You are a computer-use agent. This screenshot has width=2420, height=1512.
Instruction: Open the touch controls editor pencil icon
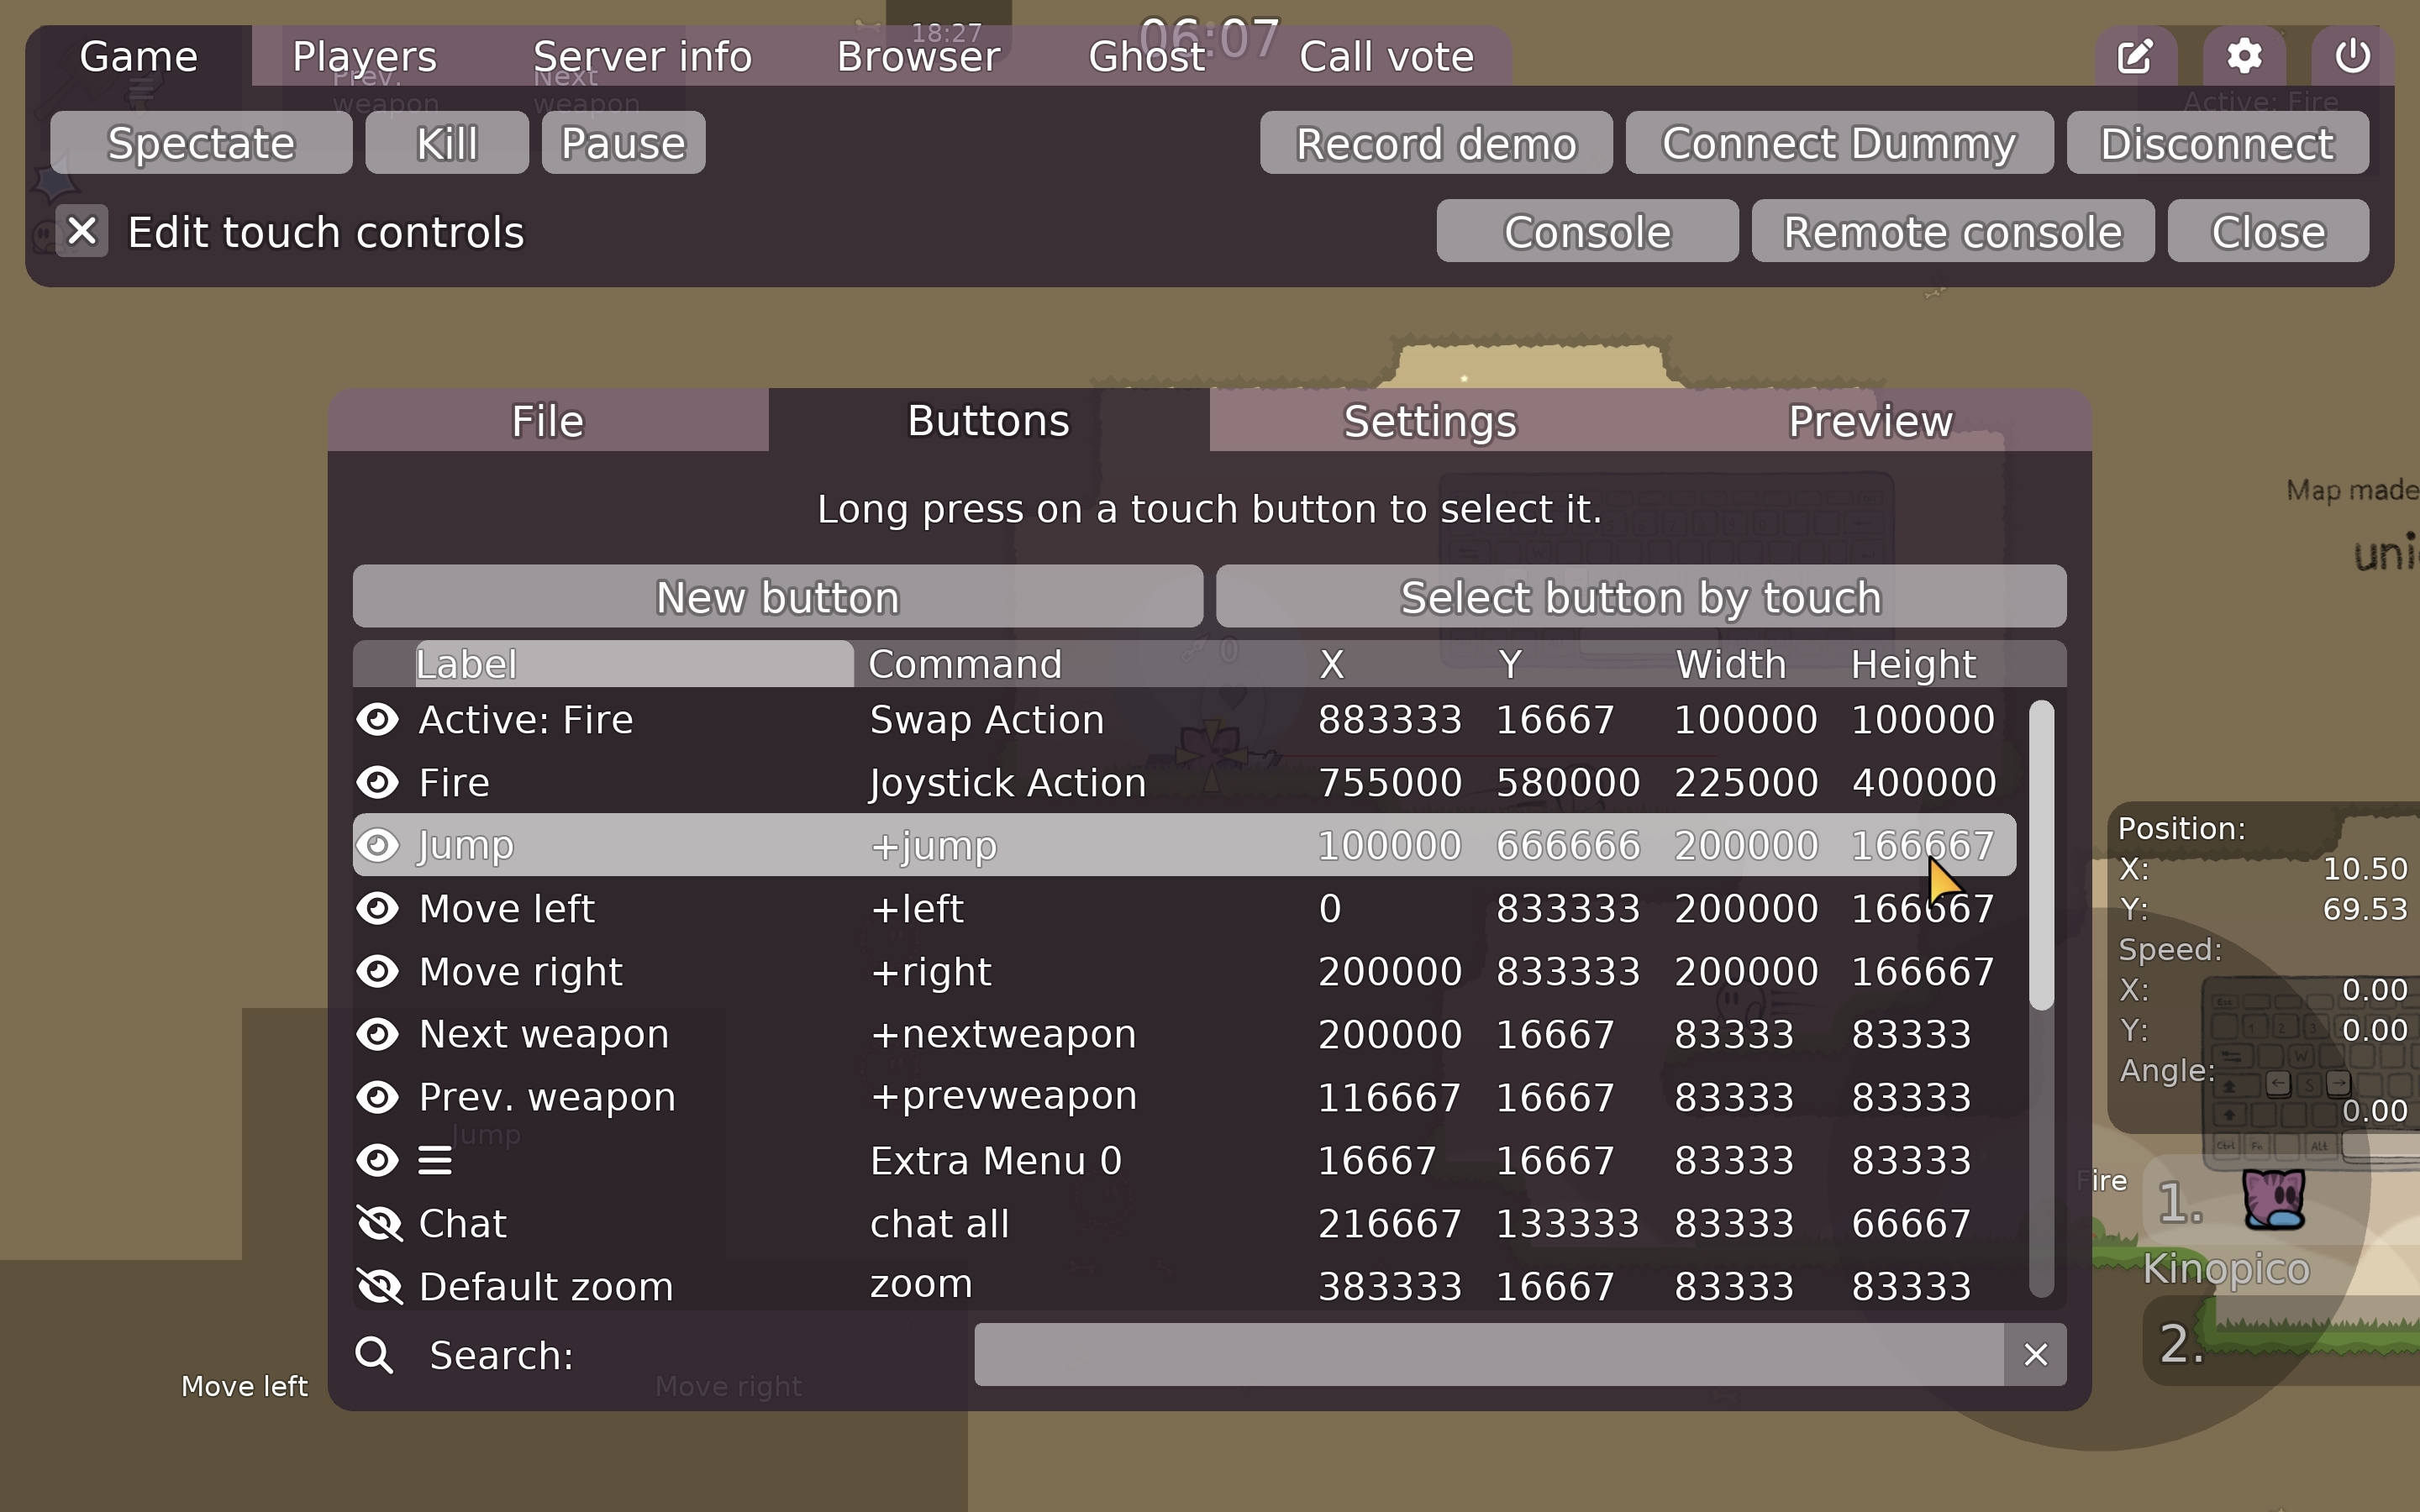tap(2136, 57)
